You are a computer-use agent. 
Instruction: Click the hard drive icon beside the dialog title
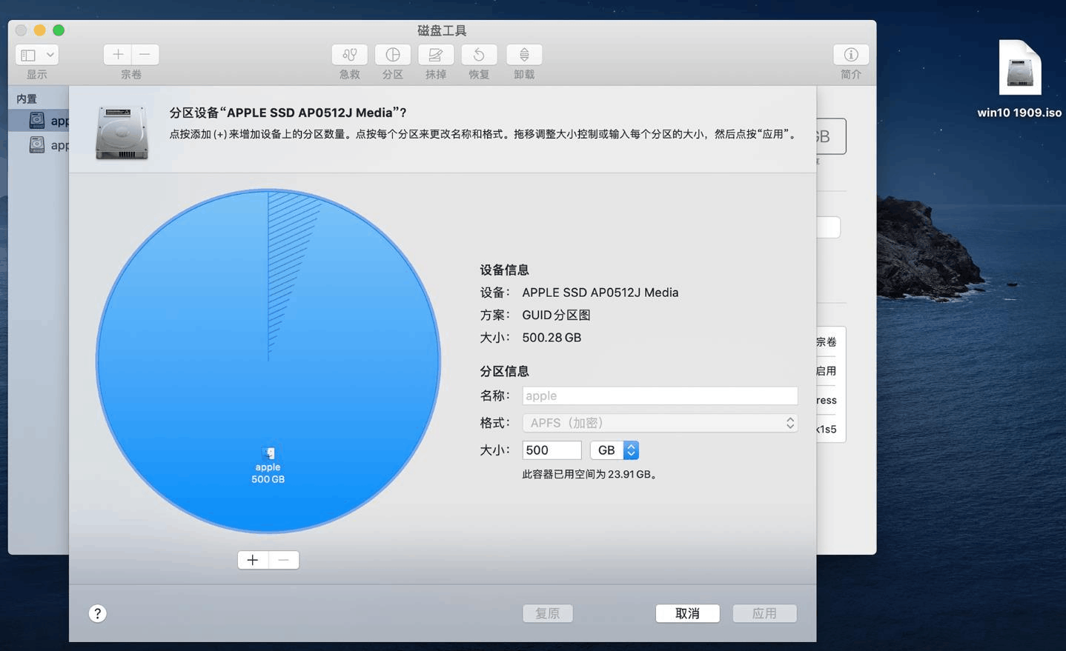[121, 133]
